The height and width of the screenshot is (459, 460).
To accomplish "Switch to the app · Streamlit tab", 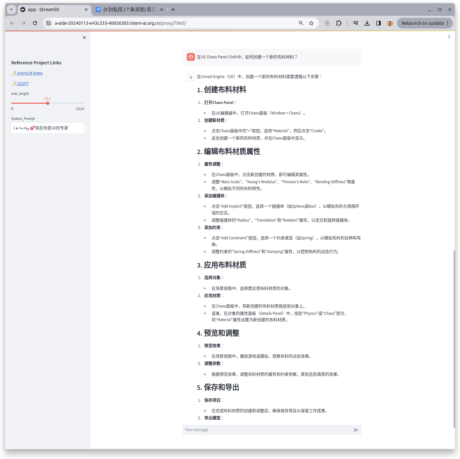I will [54, 10].
